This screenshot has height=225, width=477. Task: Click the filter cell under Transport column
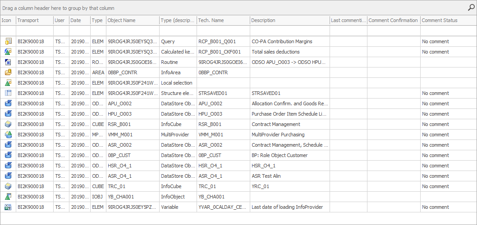click(x=34, y=30)
